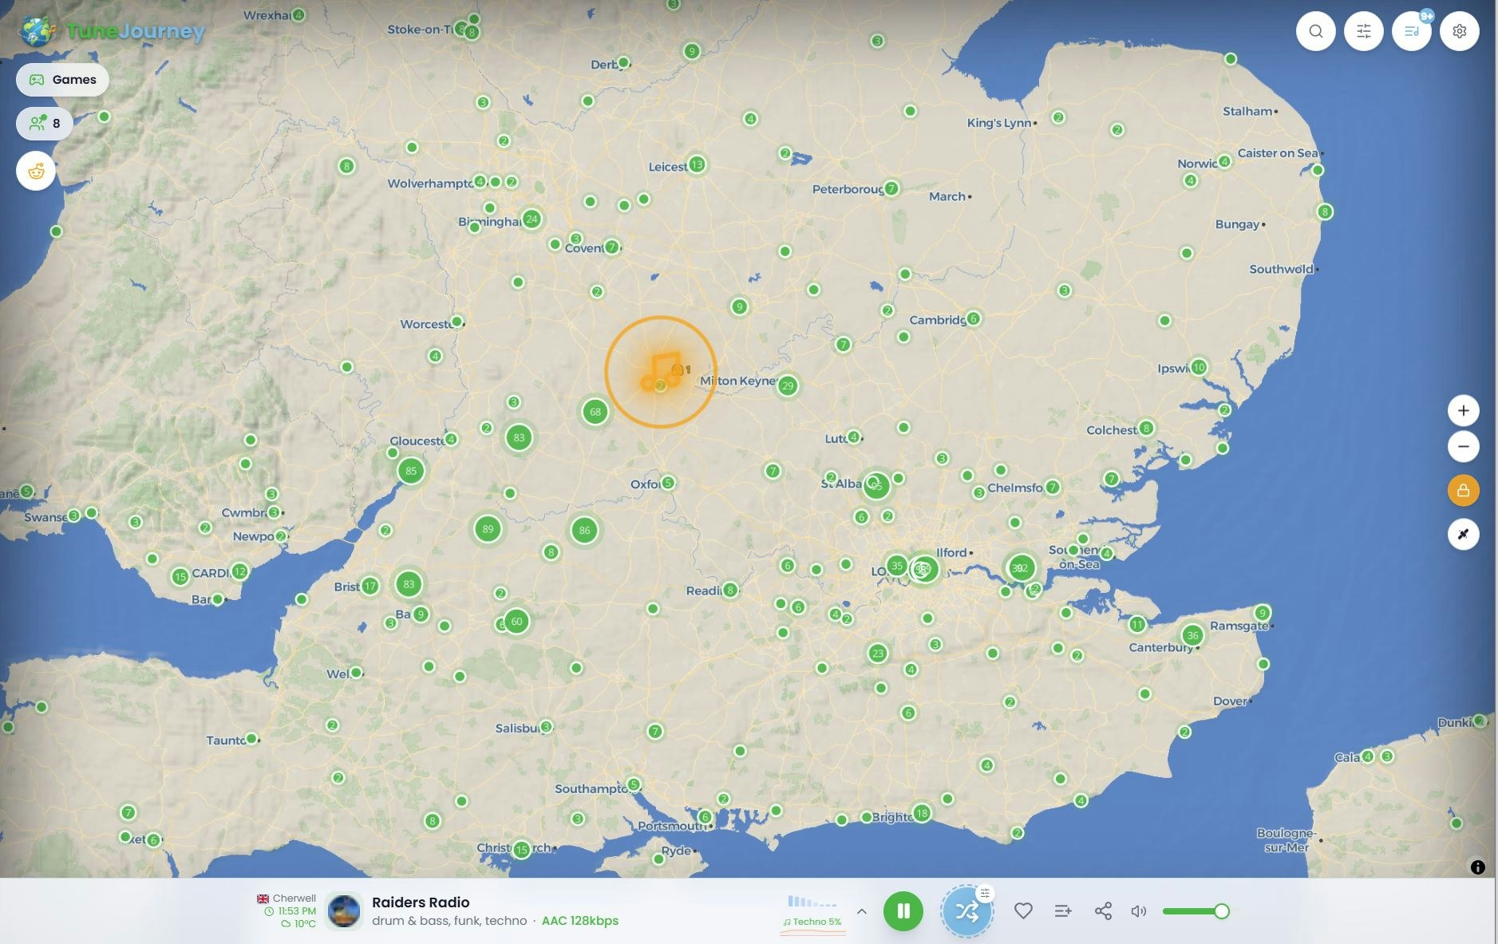1498x944 pixels.
Task: Open the 7 cluster at Peterborough
Action: click(891, 188)
